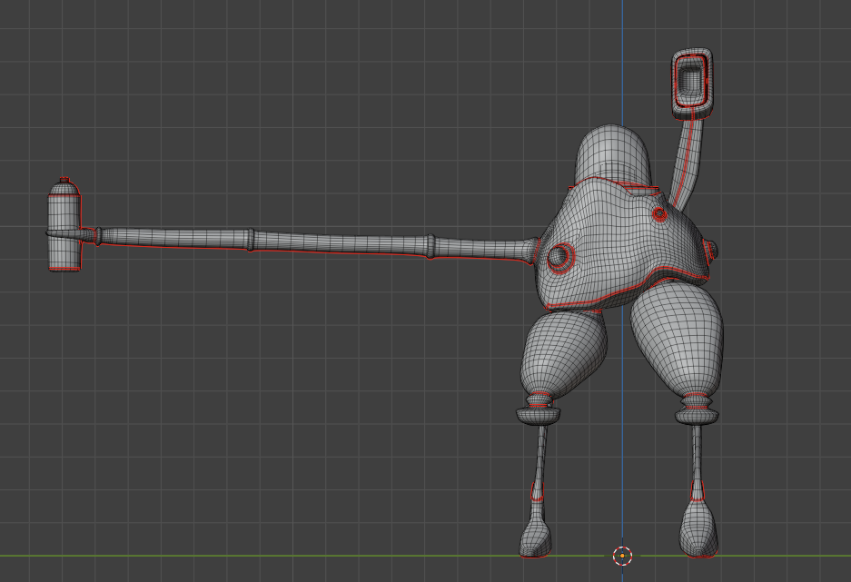851x582 pixels.
Task: Select the thin left shin
Action: (540, 461)
